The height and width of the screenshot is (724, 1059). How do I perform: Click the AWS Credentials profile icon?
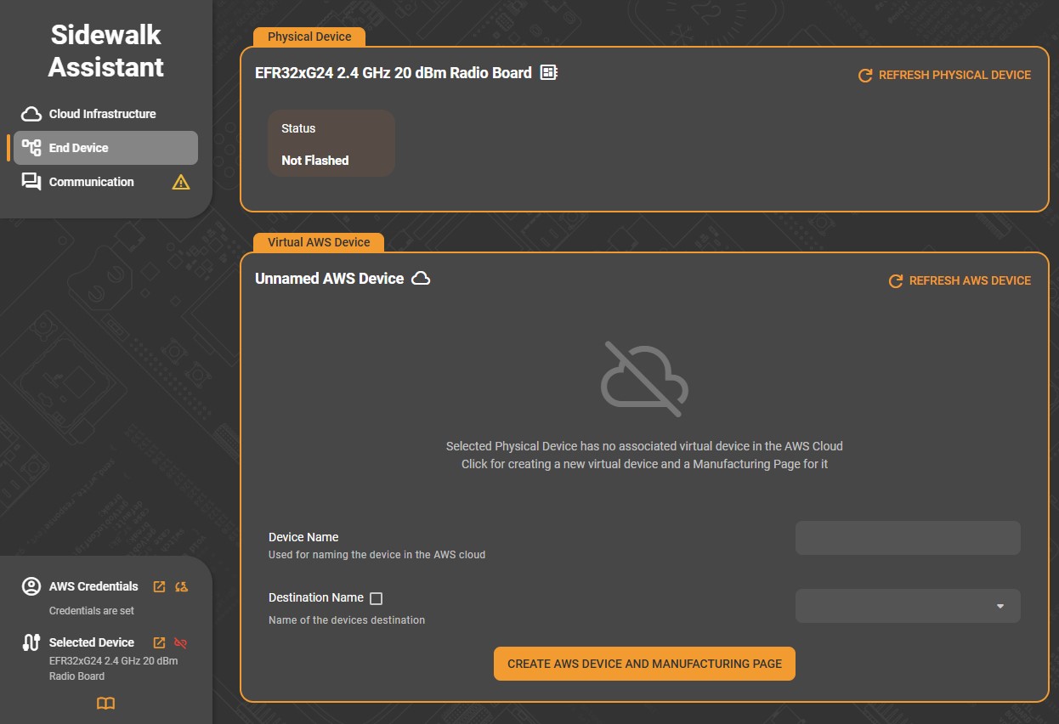pos(31,586)
